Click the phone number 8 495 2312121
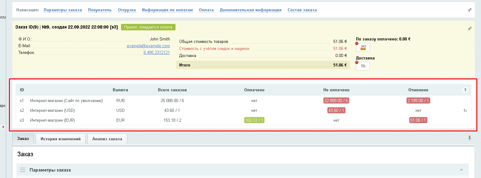Screen dimensions: 481x178 (156, 52)
